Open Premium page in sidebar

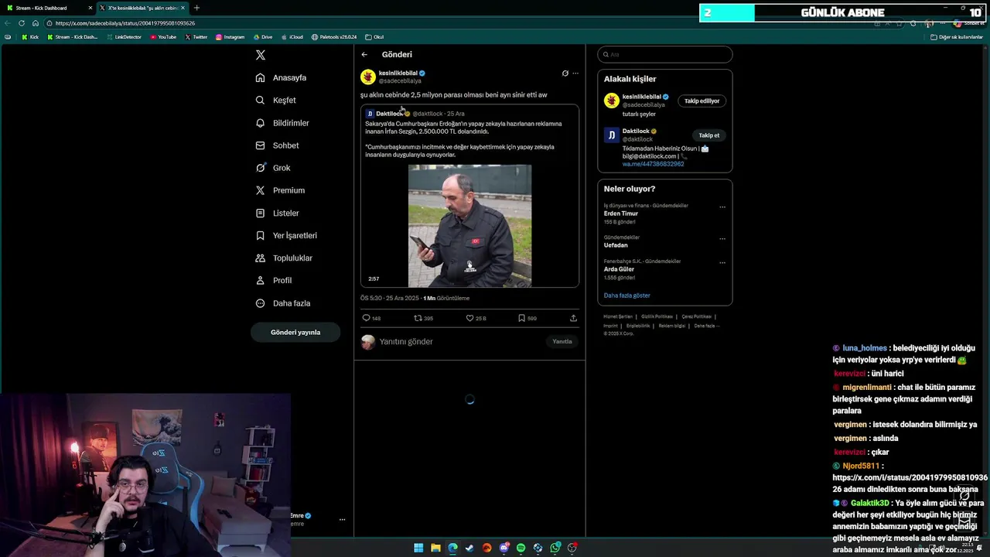tap(280, 190)
